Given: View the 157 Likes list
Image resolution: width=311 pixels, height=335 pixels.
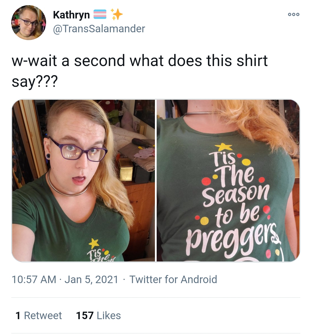Looking at the screenshot, I should [x=98, y=316].
